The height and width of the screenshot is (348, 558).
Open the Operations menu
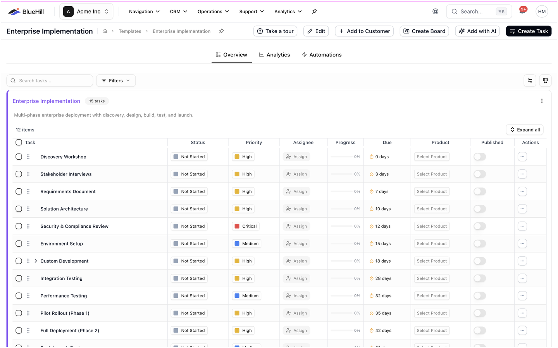[213, 12]
